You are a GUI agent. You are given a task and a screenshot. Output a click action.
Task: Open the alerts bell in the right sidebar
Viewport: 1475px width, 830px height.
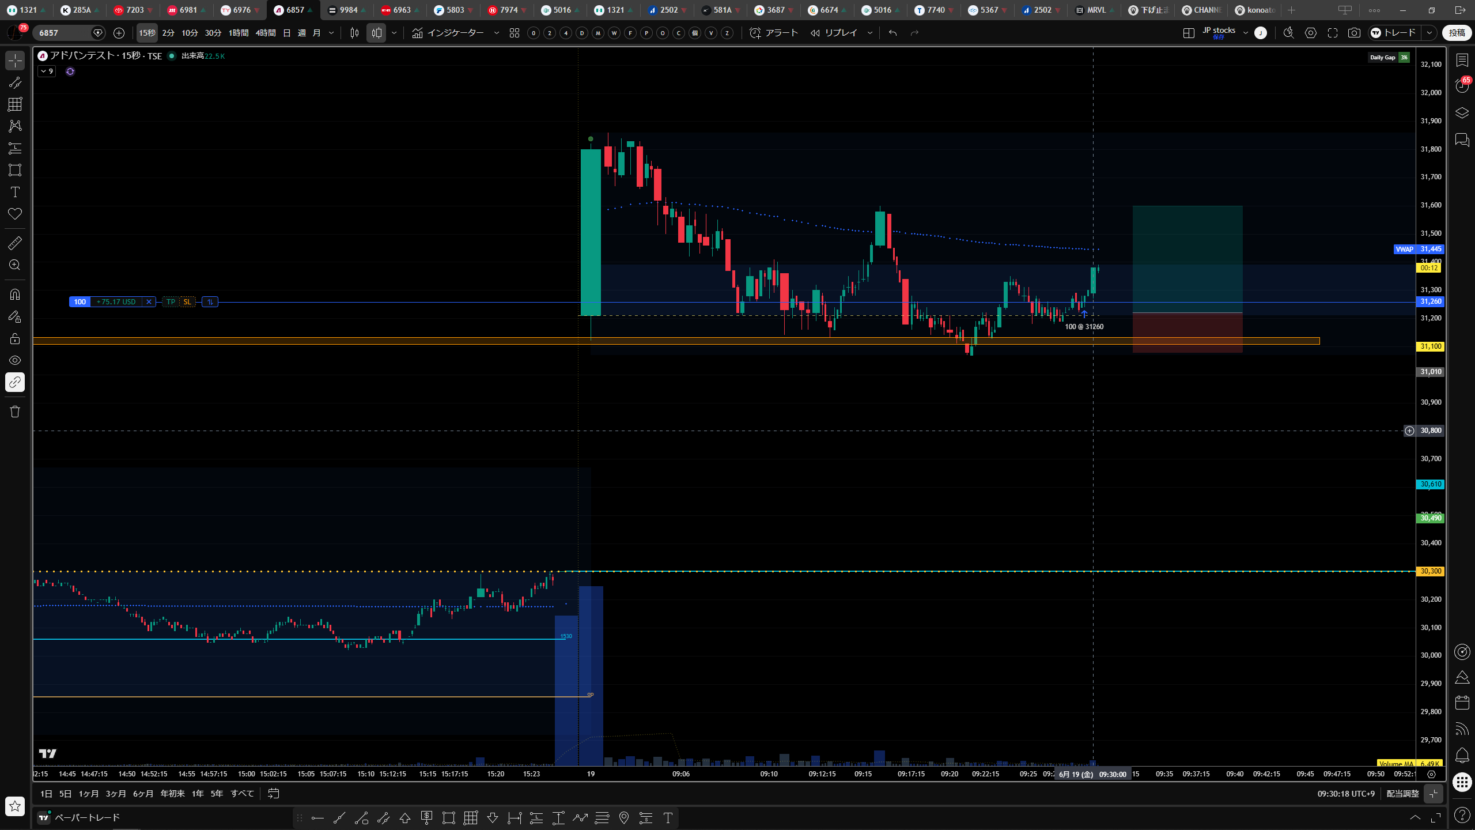point(1462,755)
